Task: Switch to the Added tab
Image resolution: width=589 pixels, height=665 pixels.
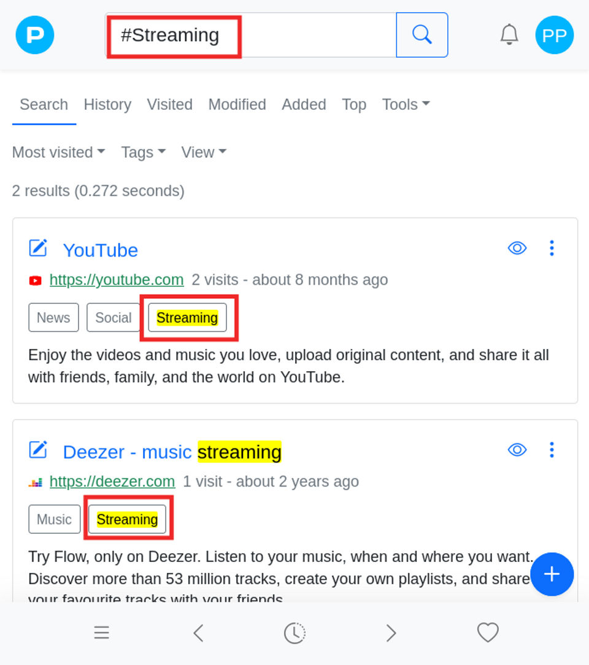Action: tap(304, 104)
